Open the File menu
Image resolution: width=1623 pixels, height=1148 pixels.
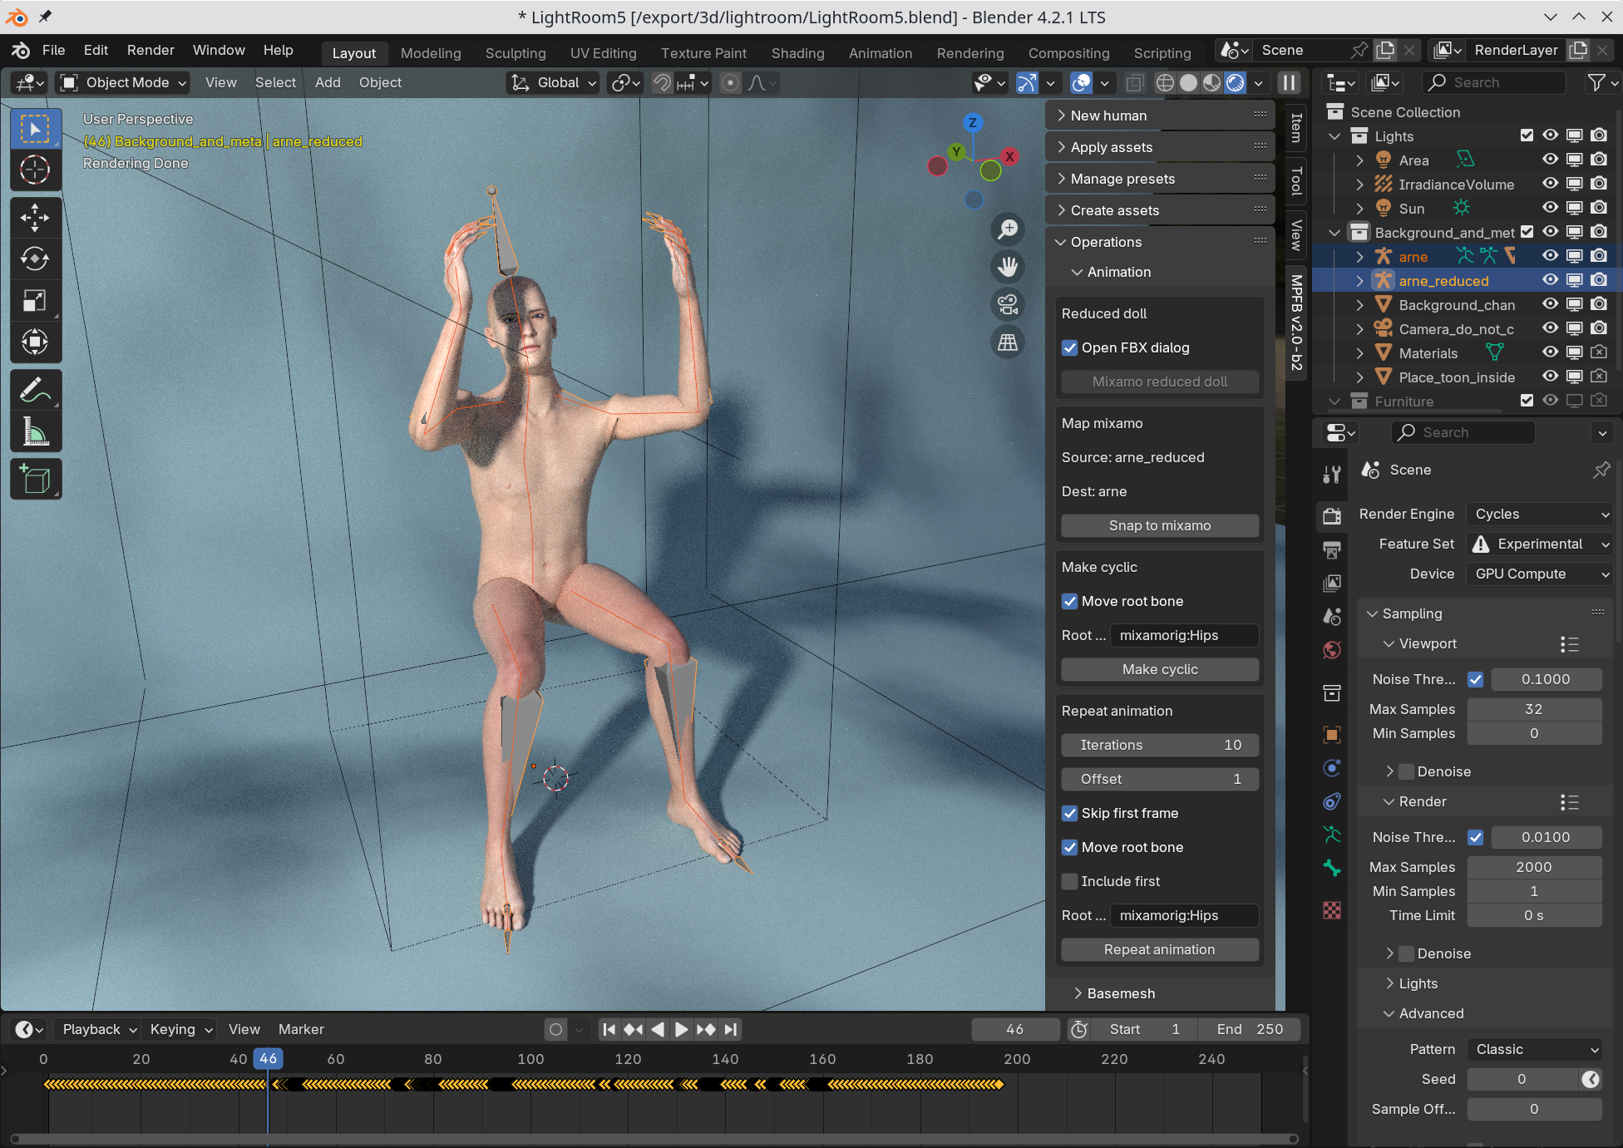53,50
